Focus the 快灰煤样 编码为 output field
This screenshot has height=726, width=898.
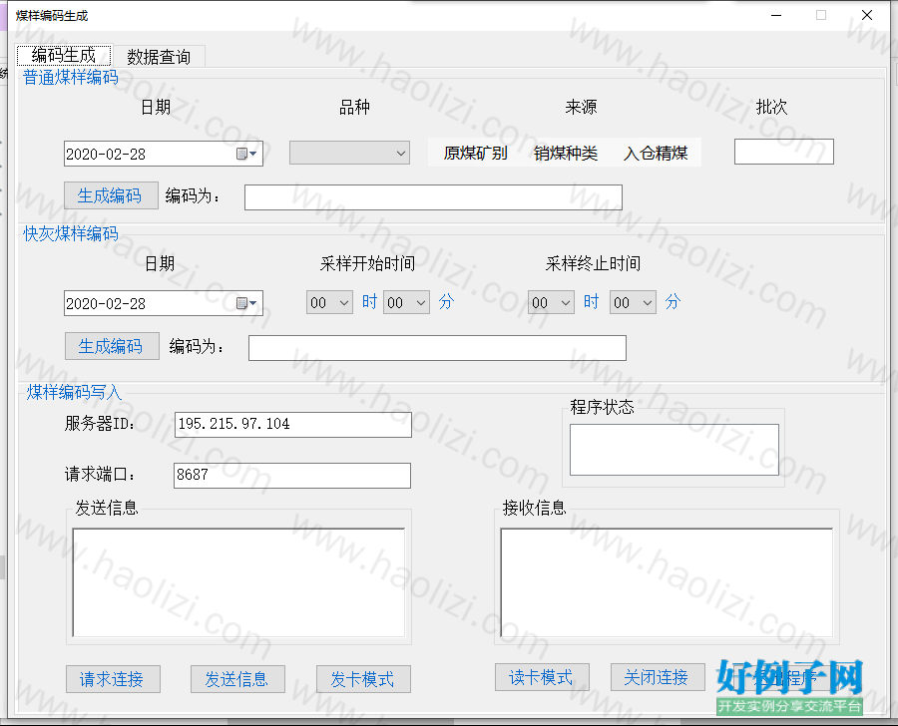[x=437, y=348]
